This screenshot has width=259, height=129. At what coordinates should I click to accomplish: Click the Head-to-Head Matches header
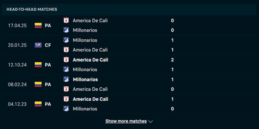32,9
